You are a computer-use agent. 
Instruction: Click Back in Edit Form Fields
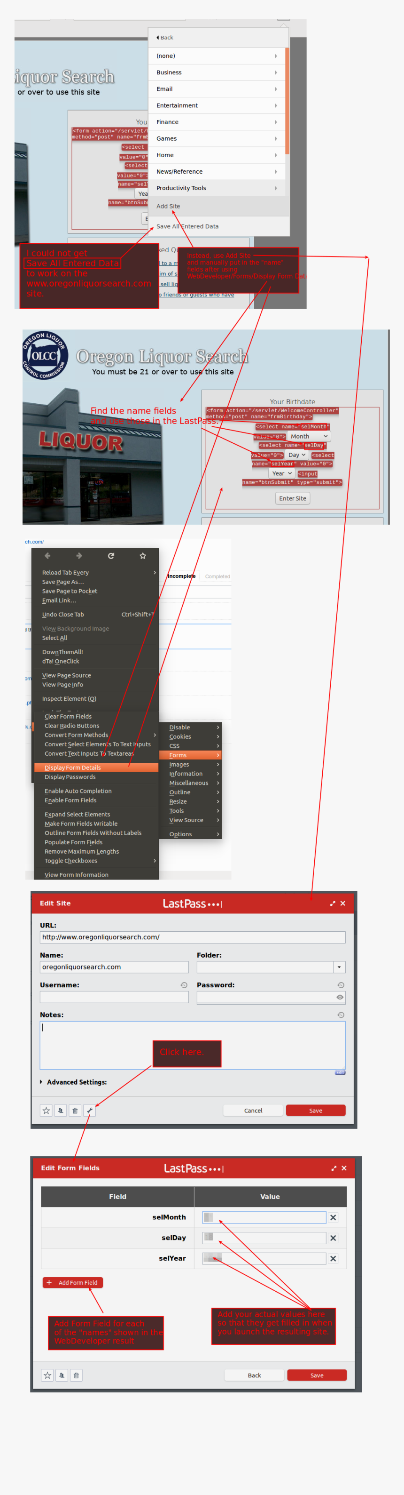(255, 1375)
